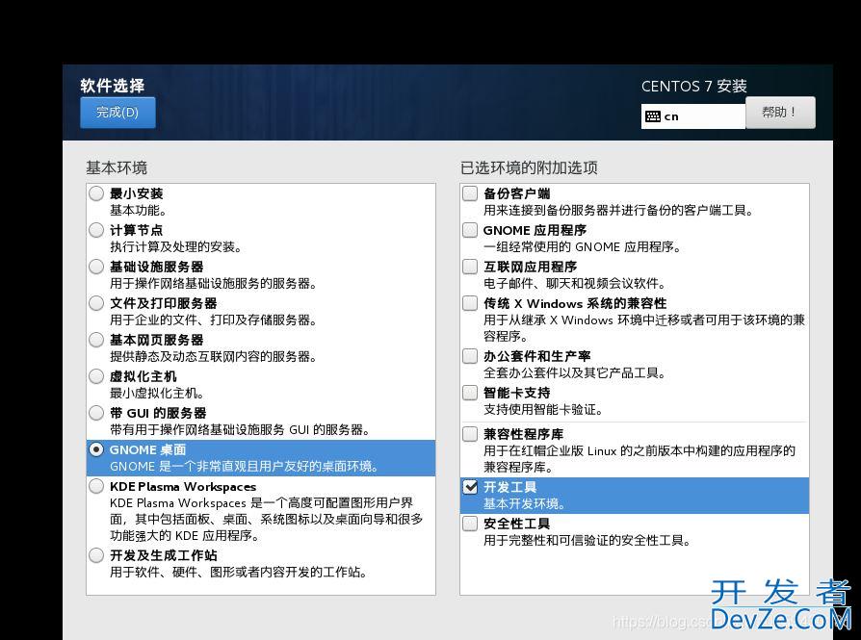Click description GNOME 是一个非常直观且用户友好的桌面环境。
This screenshot has width=861, height=640.
coord(245,467)
